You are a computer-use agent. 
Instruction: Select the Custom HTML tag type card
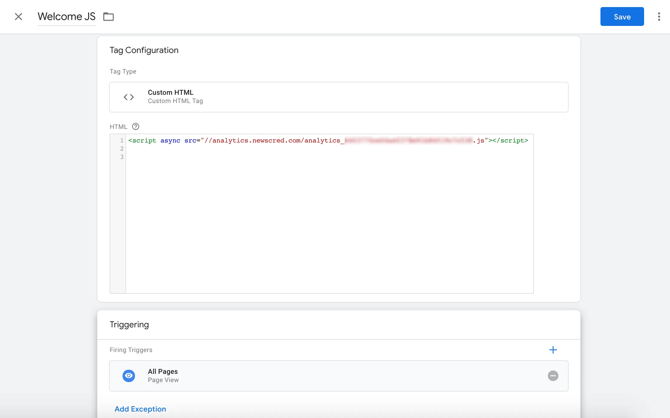[x=339, y=97]
